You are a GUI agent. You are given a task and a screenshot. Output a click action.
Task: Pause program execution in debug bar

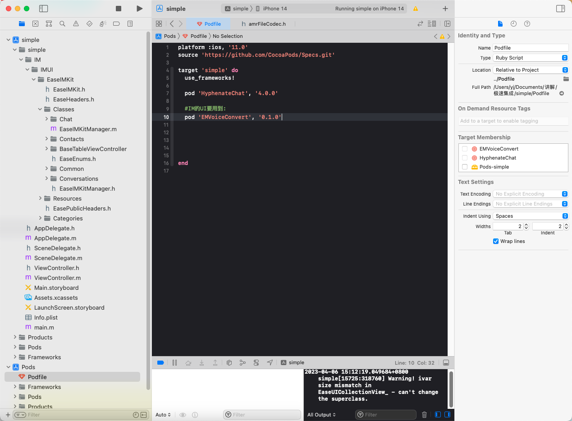point(174,362)
